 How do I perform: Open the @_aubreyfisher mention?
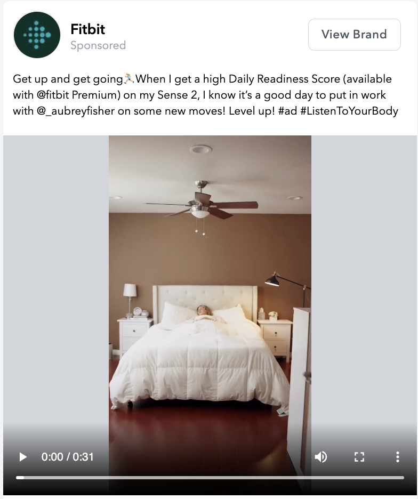pyautogui.click(x=76, y=111)
